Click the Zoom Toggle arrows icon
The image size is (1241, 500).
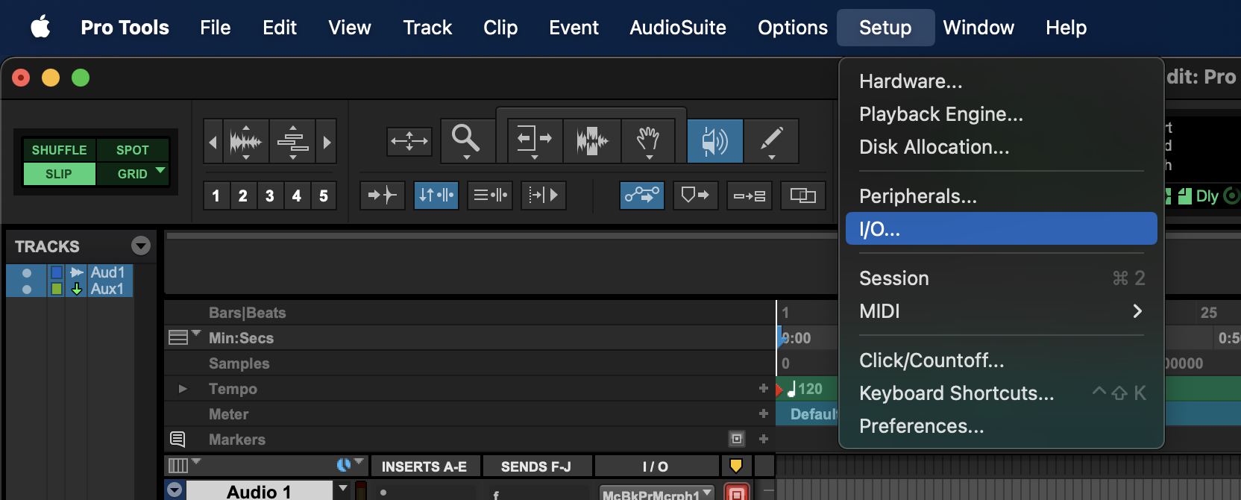pyautogui.click(x=409, y=141)
